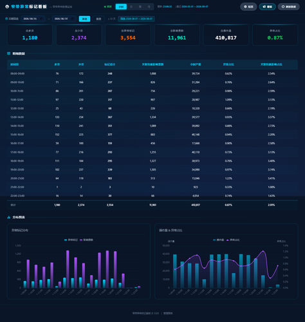Image resolution: width=305 pixels, height=322 pixels.
Task: Select the 19:00-20:00 table row
Action: coord(152,169)
